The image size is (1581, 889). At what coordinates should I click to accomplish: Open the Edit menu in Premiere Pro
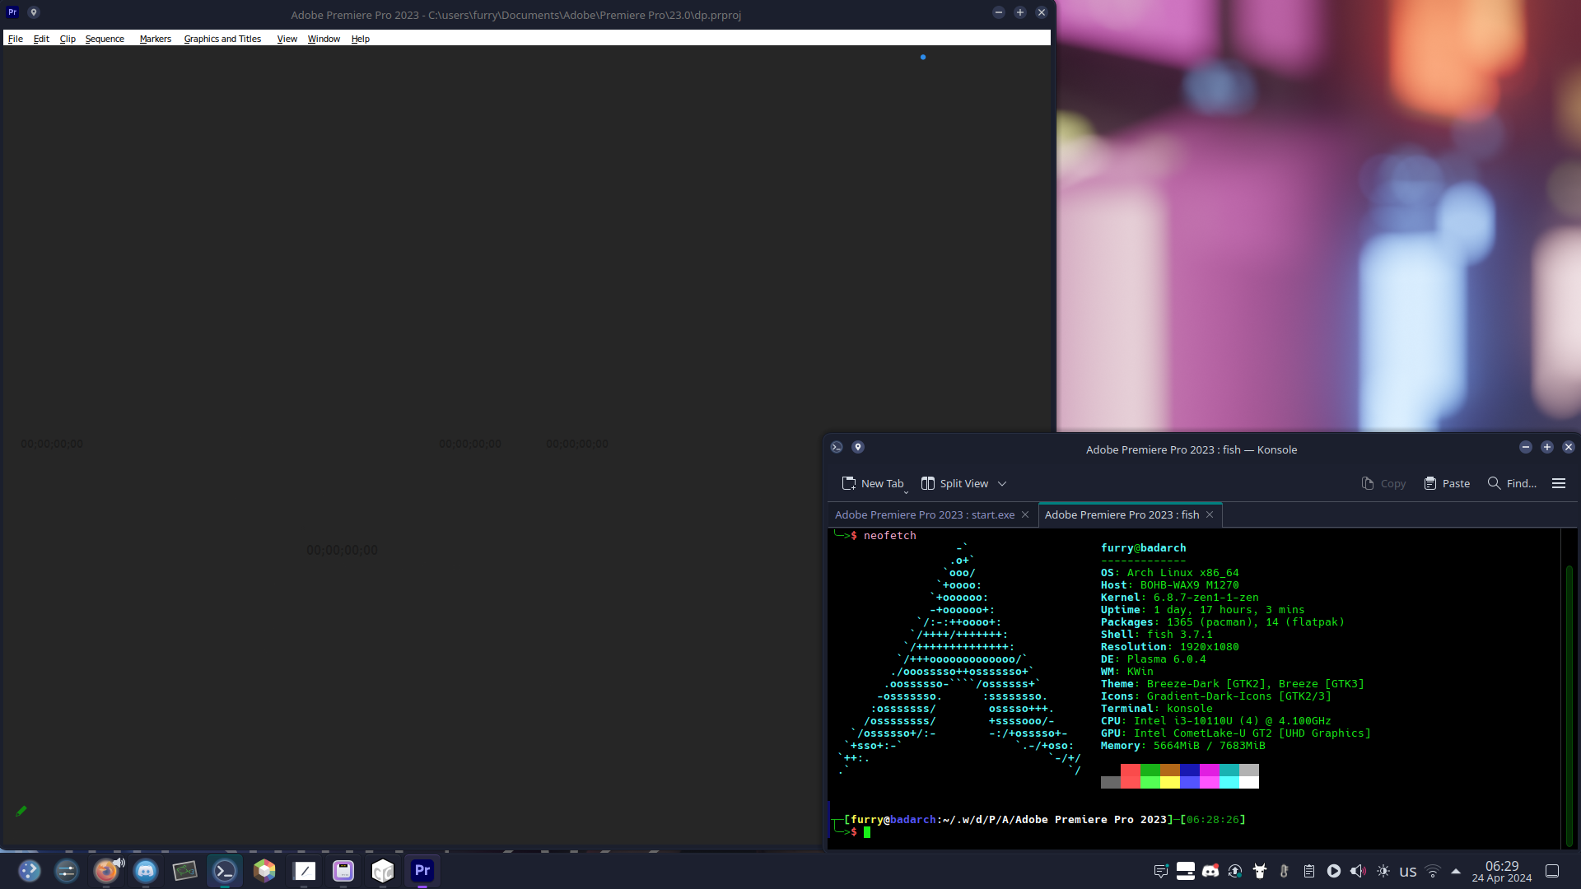tap(41, 39)
